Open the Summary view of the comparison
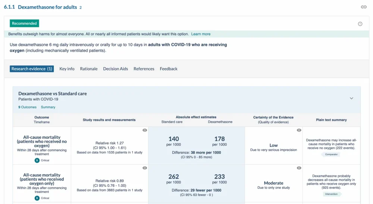 click(x=48, y=107)
